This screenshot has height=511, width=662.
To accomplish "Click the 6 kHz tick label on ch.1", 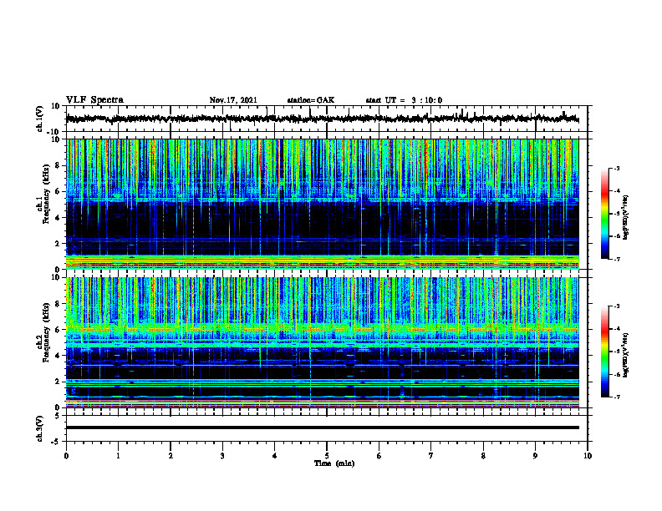I will coord(59,192).
